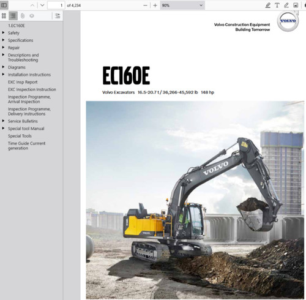This screenshot has width=306, height=300.
Task: Open Inspection Programme, Arrival Inspection entry
Action: click(x=29, y=99)
